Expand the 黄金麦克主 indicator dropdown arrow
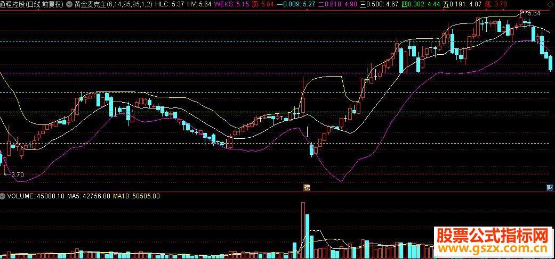The height and width of the screenshot is (259, 555). (69, 5)
